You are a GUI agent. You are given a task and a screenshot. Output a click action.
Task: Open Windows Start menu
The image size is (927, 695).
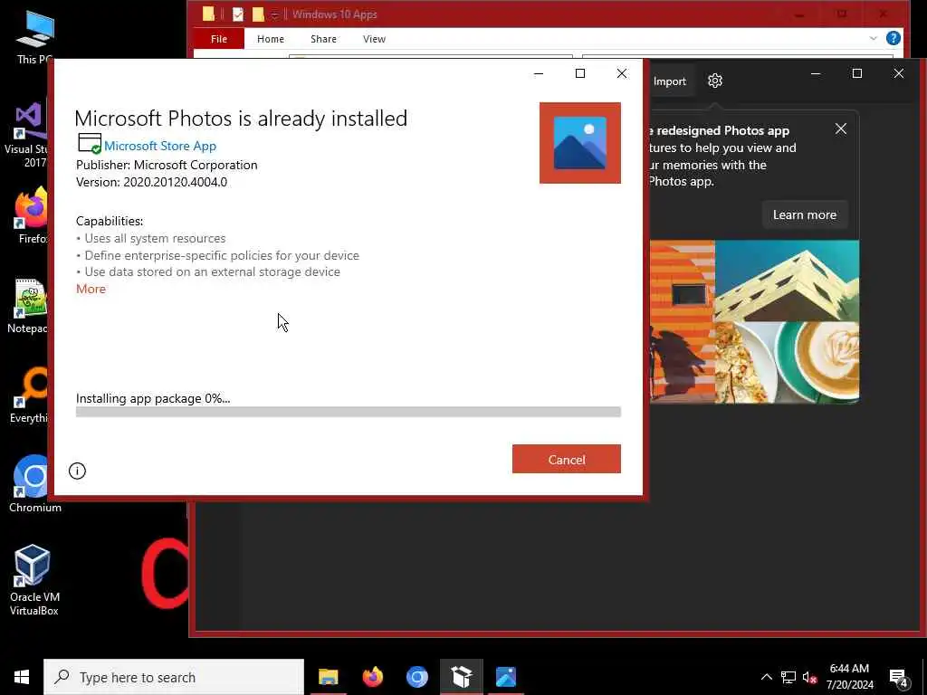pos(22,677)
